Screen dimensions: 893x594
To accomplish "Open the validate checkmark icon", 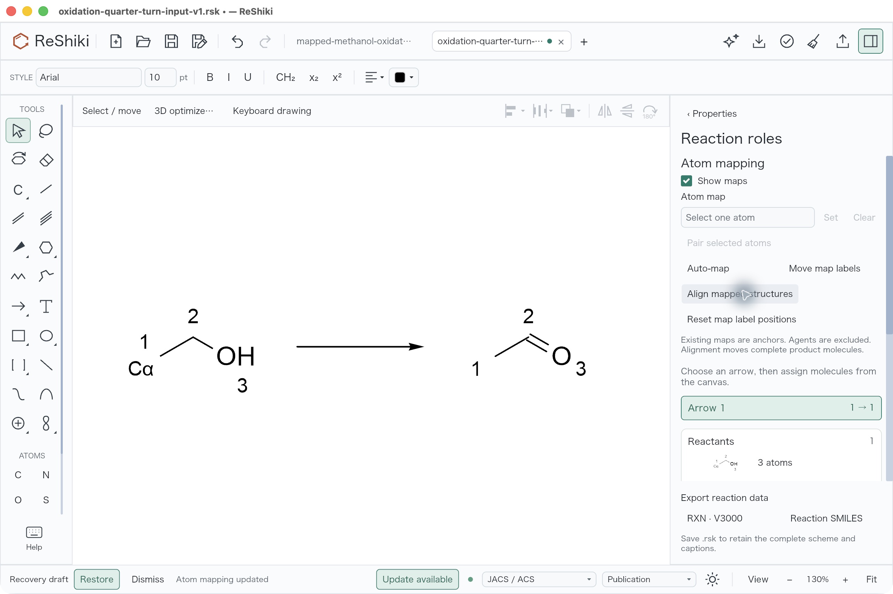I will click(x=787, y=41).
